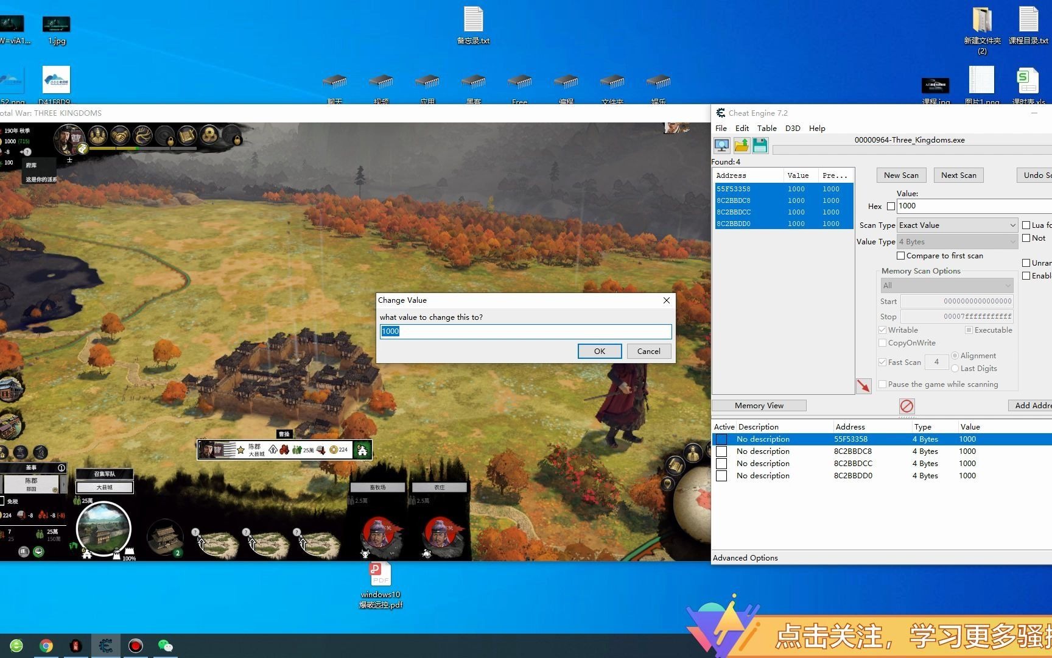The width and height of the screenshot is (1052, 658).
Task: Click the open table folder icon
Action: [741, 145]
